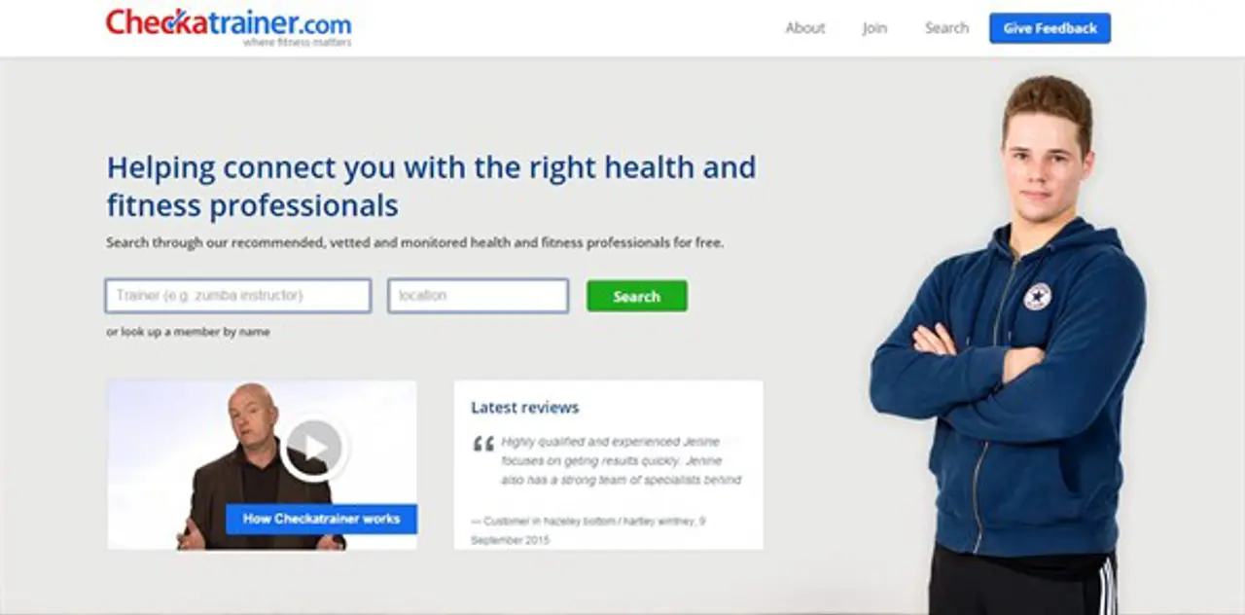Click the blue Give Feedback button
Screen dimensions: 1245x615
1049,28
